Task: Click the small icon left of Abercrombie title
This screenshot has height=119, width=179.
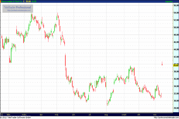Action: click(x=1, y=1)
